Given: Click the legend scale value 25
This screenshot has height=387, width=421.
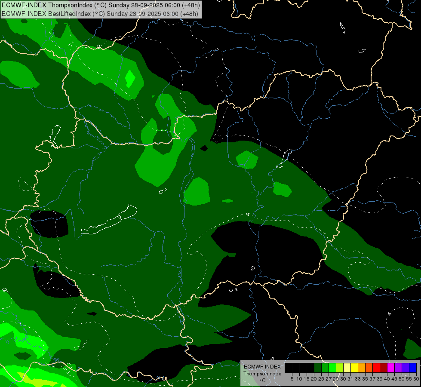Looking at the screenshot, I should point(321,379).
